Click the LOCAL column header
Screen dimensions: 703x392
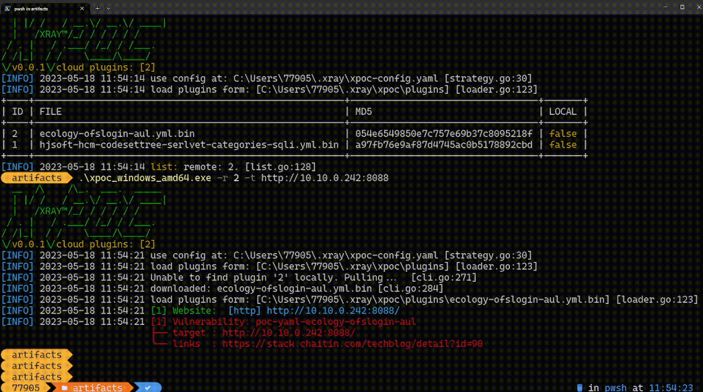pos(563,112)
